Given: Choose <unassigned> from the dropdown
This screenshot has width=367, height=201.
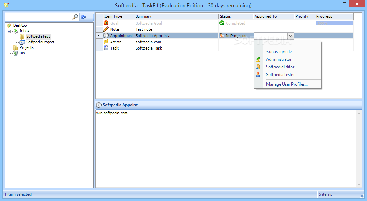Looking at the screenshot, I should [x=279, y=52].
